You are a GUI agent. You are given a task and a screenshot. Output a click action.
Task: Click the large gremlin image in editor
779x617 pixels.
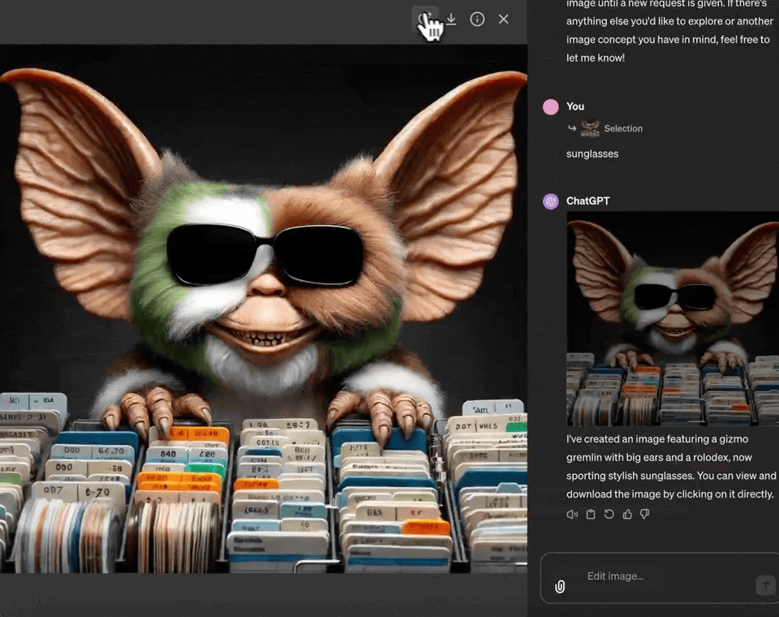264,308
